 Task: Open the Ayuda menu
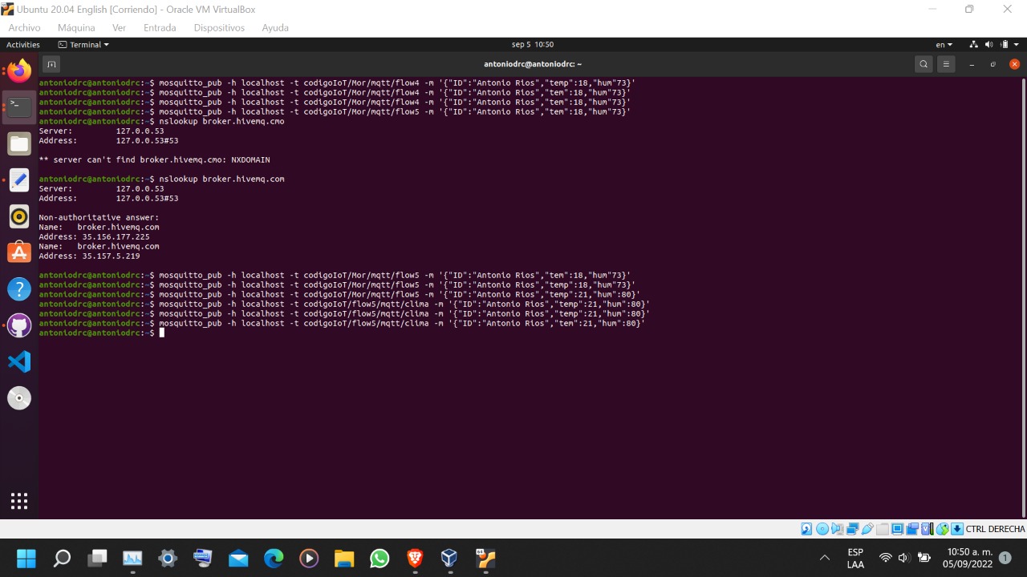point(275,27)
